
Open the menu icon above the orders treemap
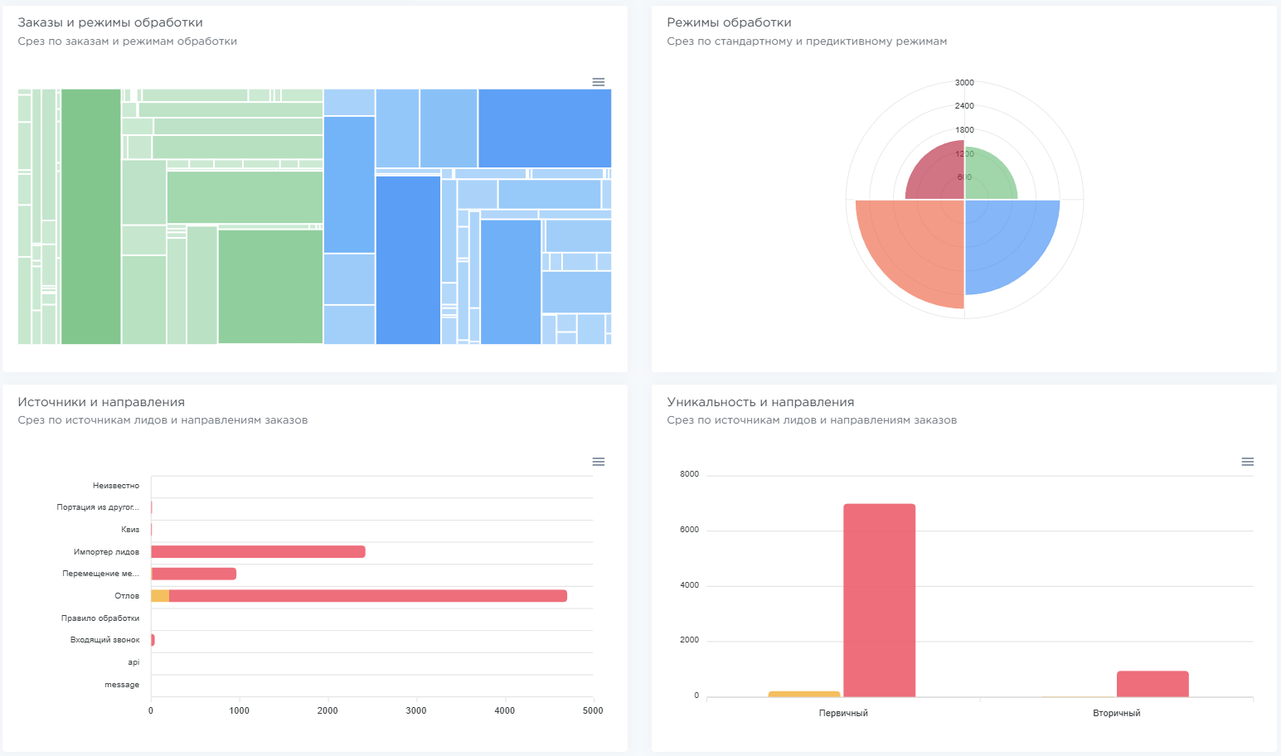598,82
